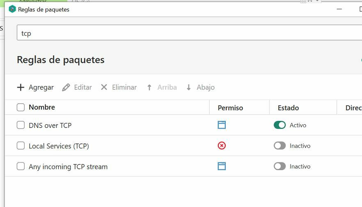Minimize the Reglas de paquetes window

339,9
